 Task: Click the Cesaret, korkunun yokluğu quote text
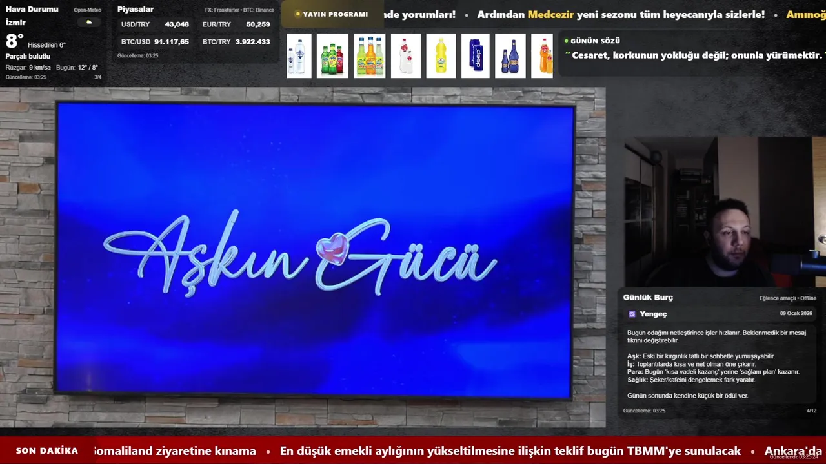pyautogui.click(x=697, y=55)
